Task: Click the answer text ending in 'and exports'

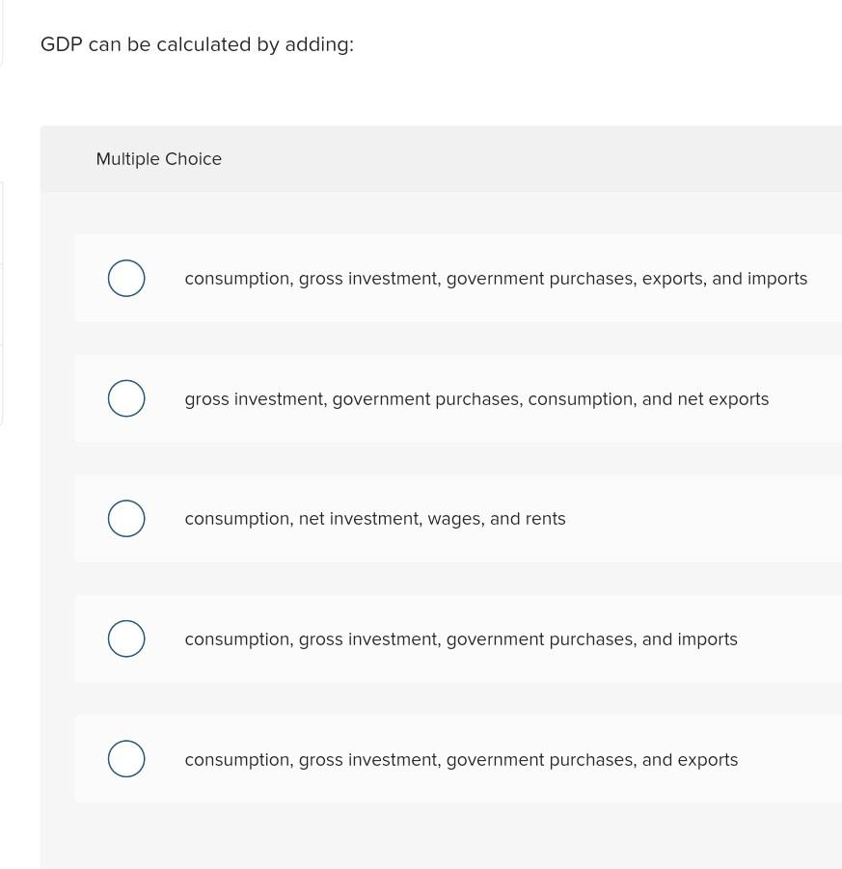Action: coord(461,759)
